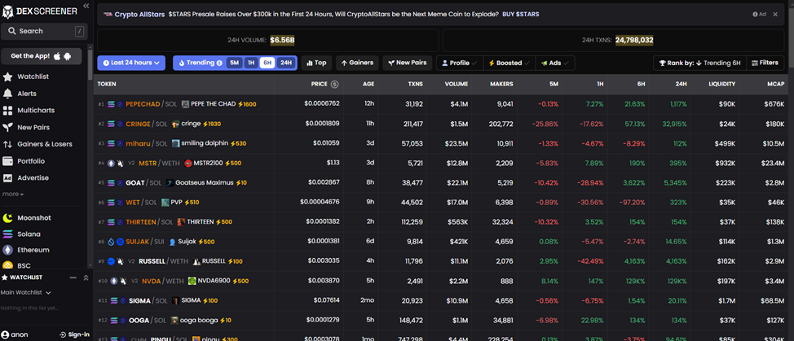Expand the more sidebar menu
This screenshot has width=794, height=341.
point(13,194)
